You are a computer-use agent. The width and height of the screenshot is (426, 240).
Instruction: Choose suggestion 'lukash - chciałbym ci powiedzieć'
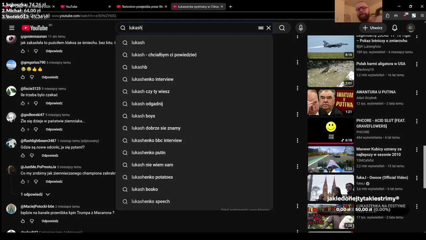[194, 55]
